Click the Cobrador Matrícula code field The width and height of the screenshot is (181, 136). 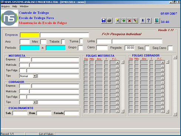[x=24, y=91]
